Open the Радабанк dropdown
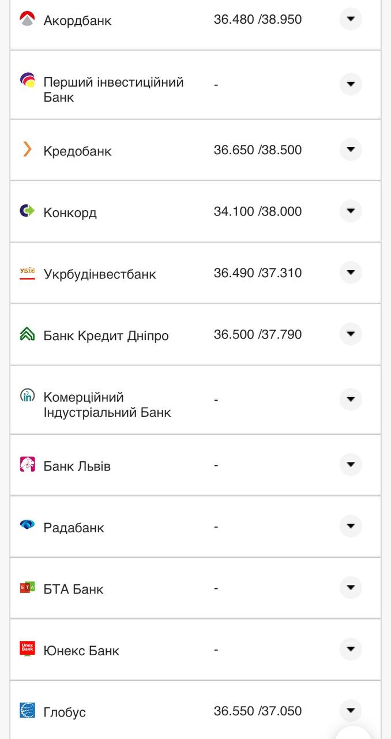Screen dimensions: 391x739 (350, 526)
